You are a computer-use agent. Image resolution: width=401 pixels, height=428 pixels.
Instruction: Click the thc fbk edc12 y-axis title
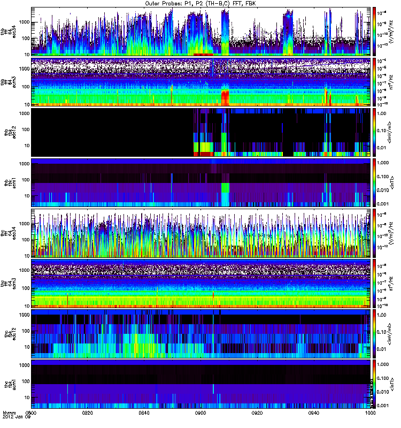click(x=10, y=334)
